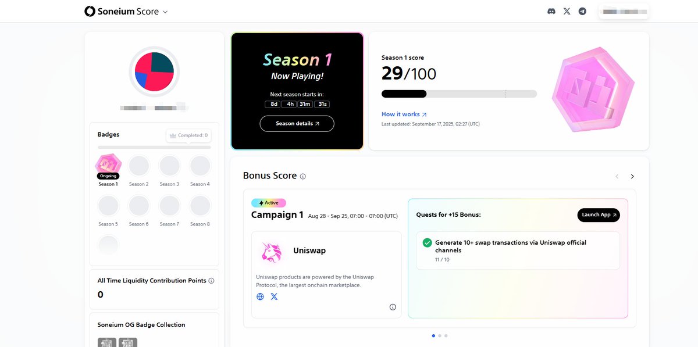Click the Launch App button
The image size is (698, 347).
point(599,215)
